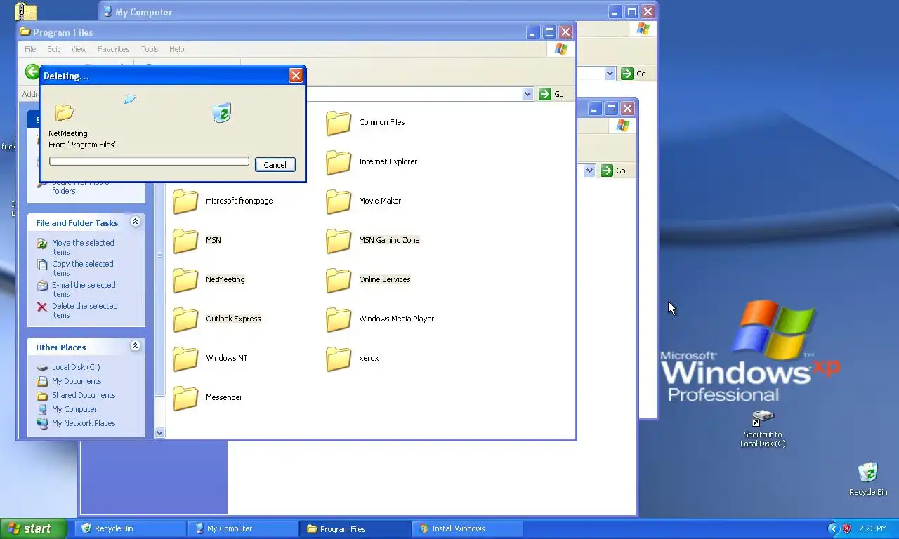Open the Favorites menu
899x539 pixels.
pos(113,49)
